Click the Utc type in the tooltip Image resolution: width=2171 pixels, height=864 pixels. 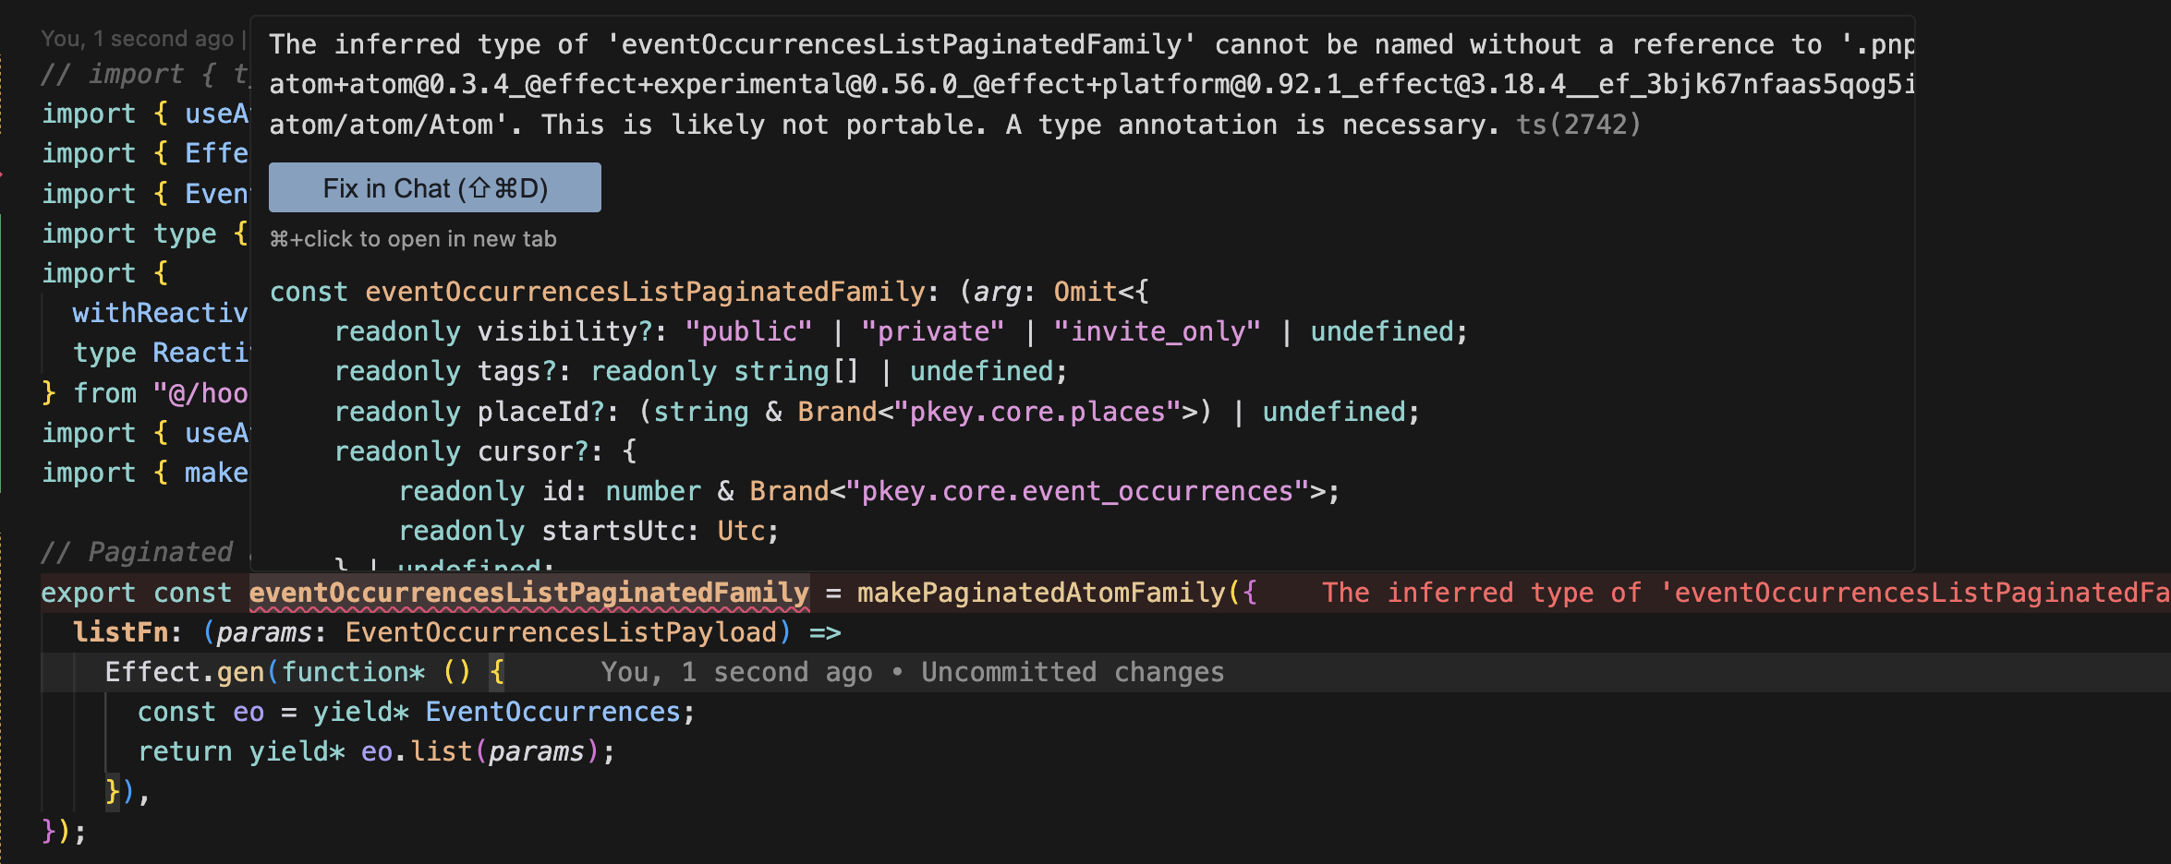tap(741, 531)
